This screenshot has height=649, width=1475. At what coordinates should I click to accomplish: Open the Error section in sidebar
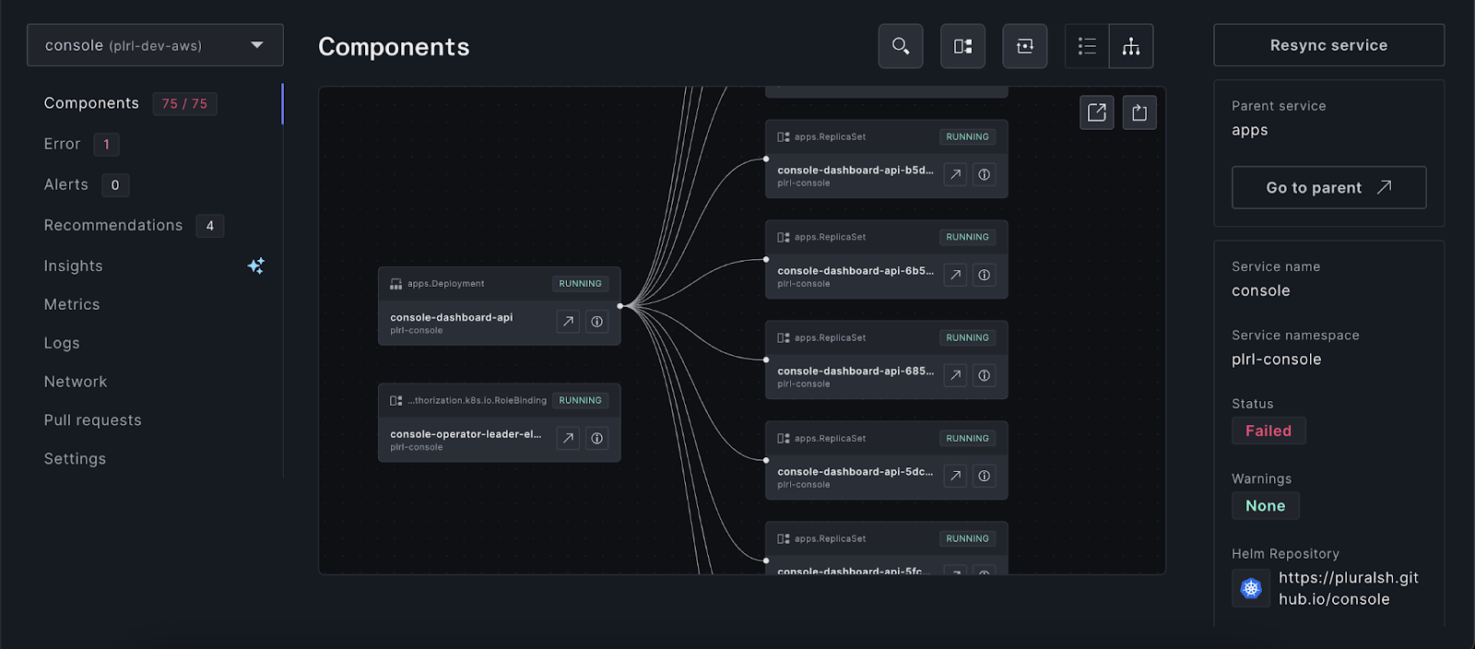click(62, 144)
